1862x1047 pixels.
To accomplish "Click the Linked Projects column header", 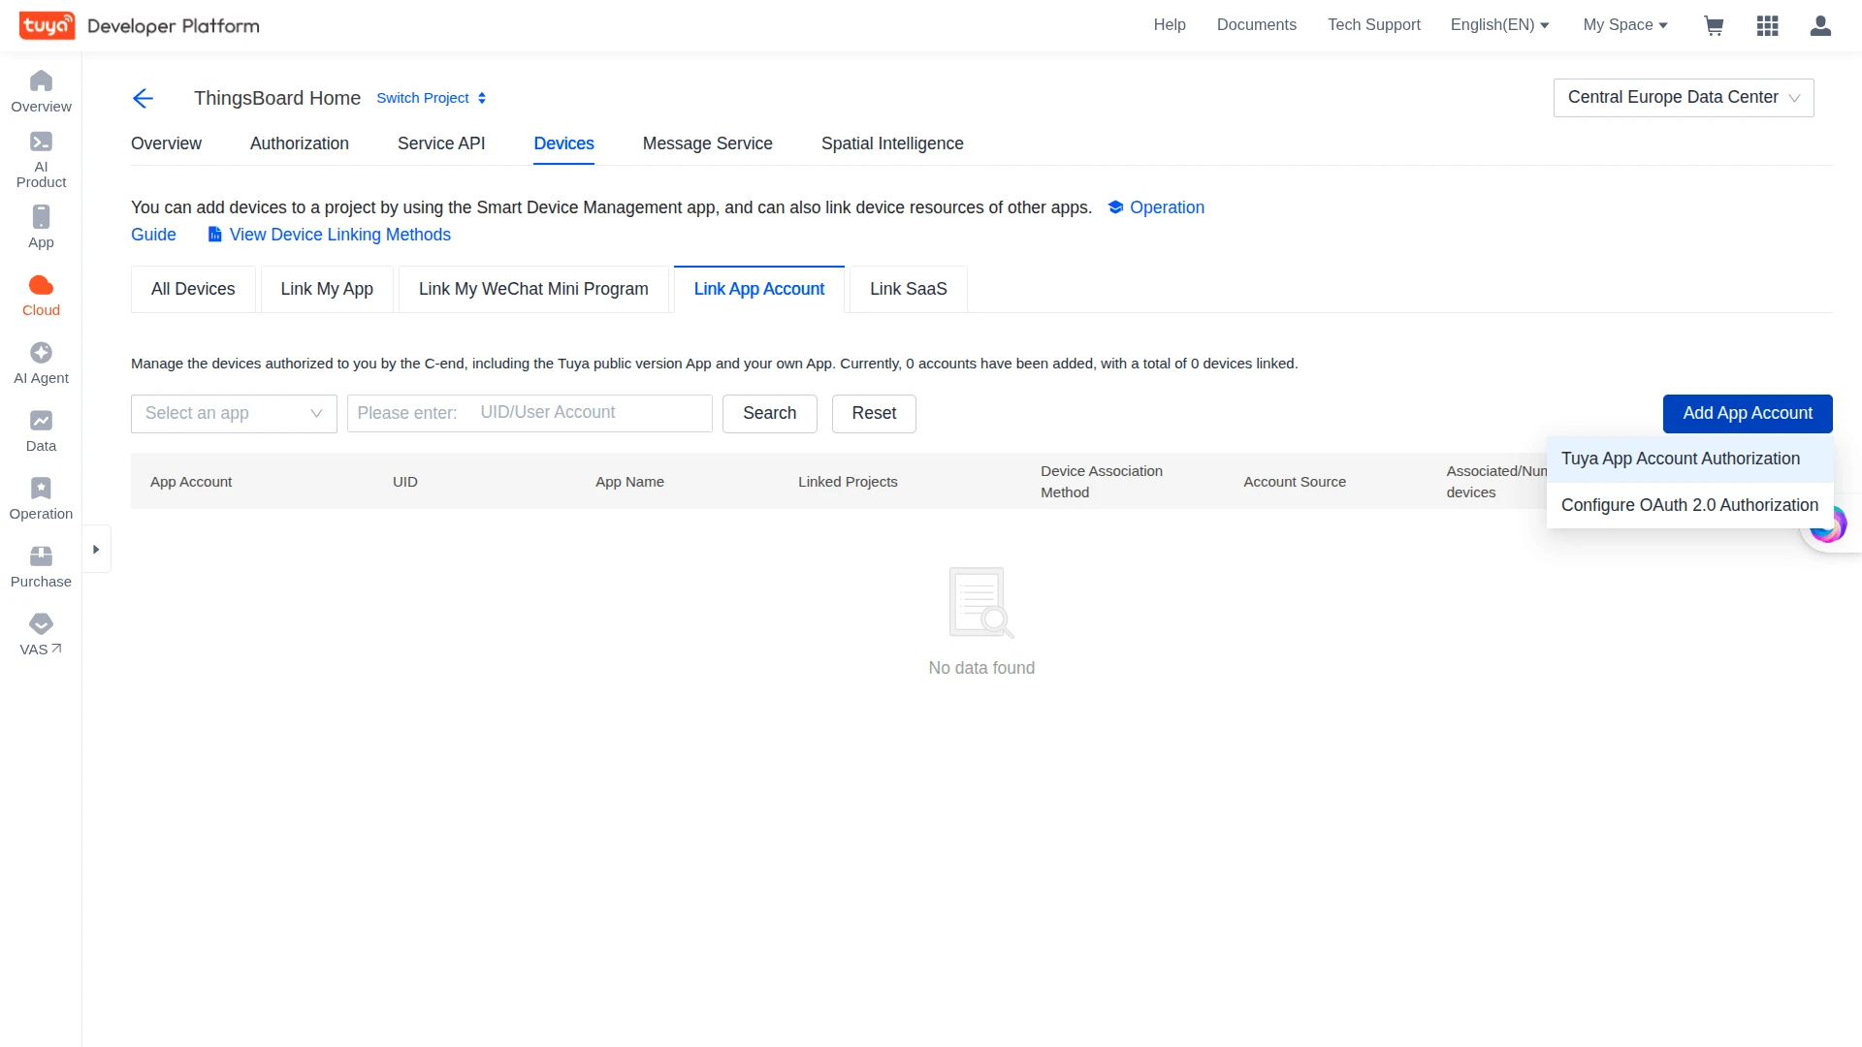I will click(848, 482).
